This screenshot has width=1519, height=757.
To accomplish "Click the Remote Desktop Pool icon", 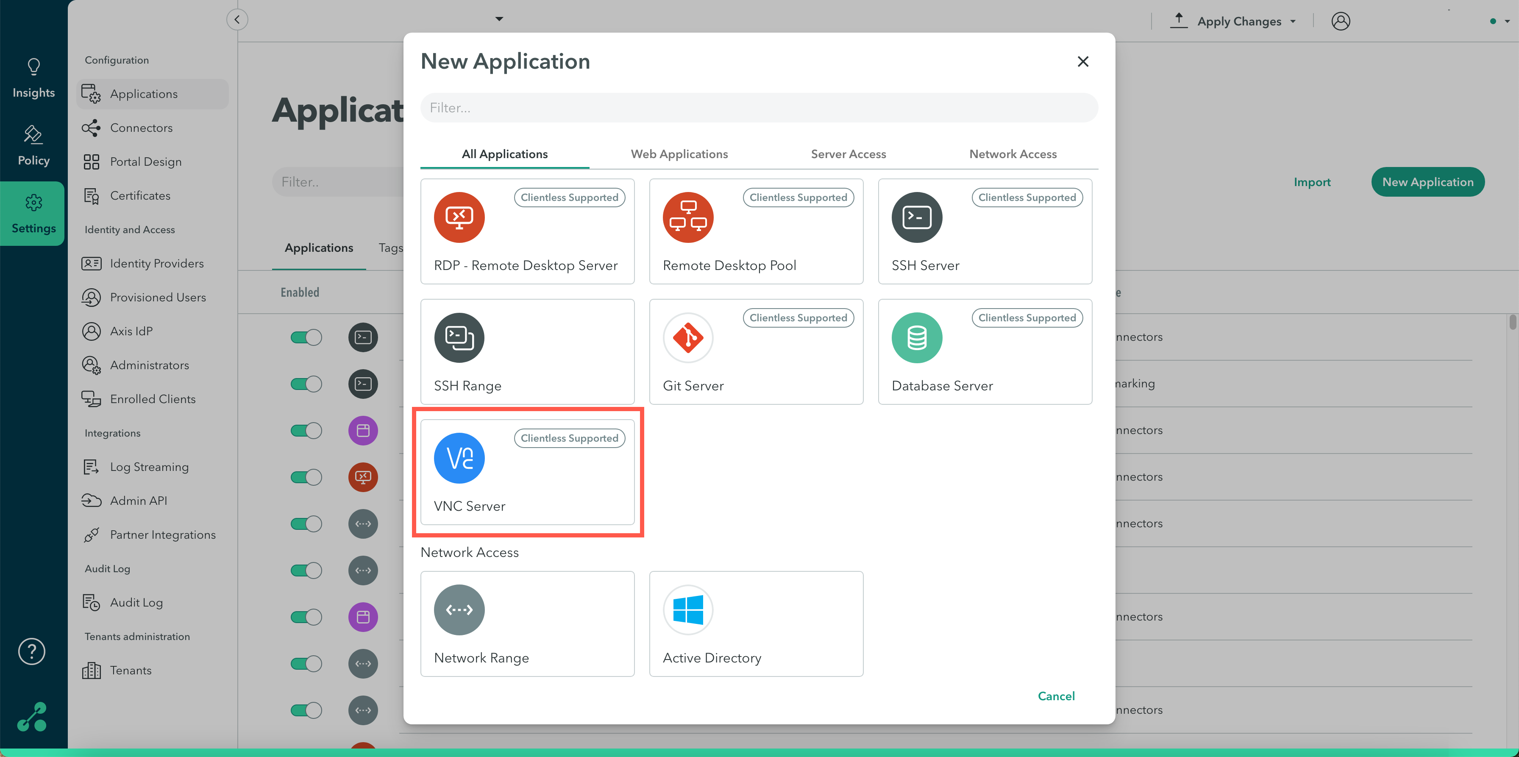I will click(687, 217).
